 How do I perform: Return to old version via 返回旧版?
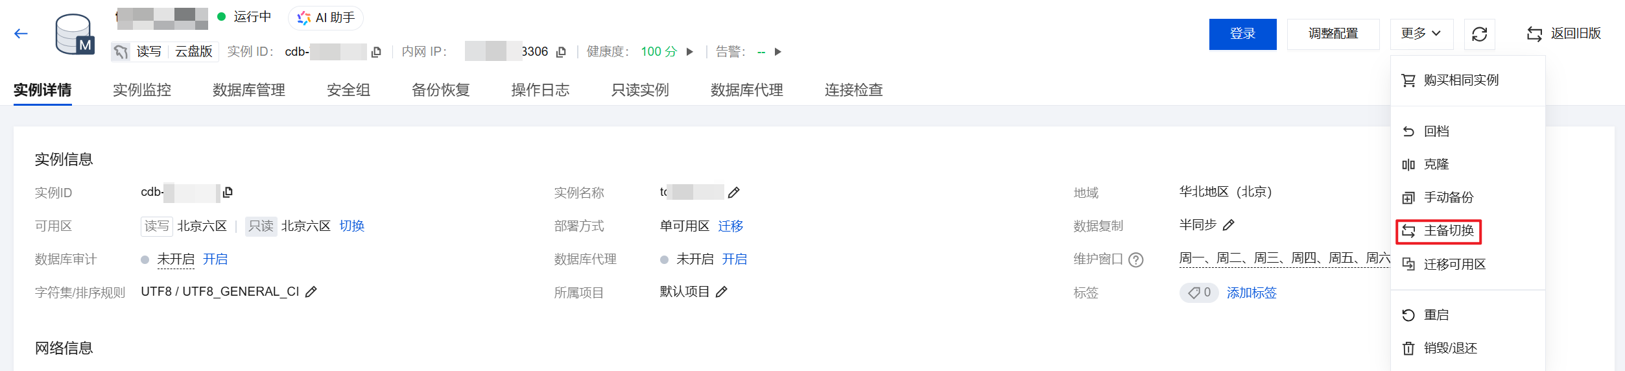1564,34
